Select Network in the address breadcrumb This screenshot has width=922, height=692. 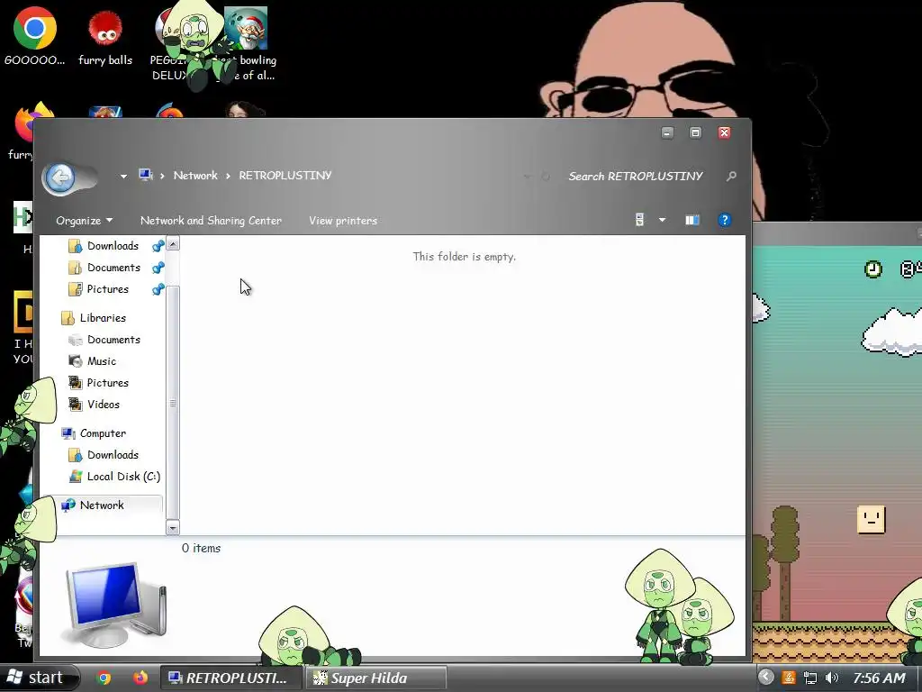[195, 176]
